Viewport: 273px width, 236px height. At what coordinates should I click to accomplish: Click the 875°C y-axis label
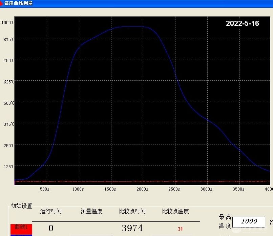pos(9,39)
